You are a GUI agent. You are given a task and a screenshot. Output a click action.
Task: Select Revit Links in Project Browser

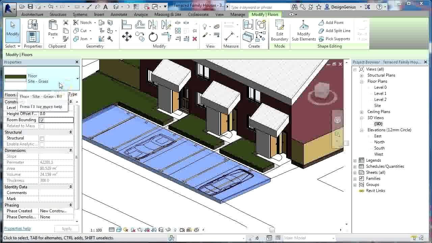375,191
